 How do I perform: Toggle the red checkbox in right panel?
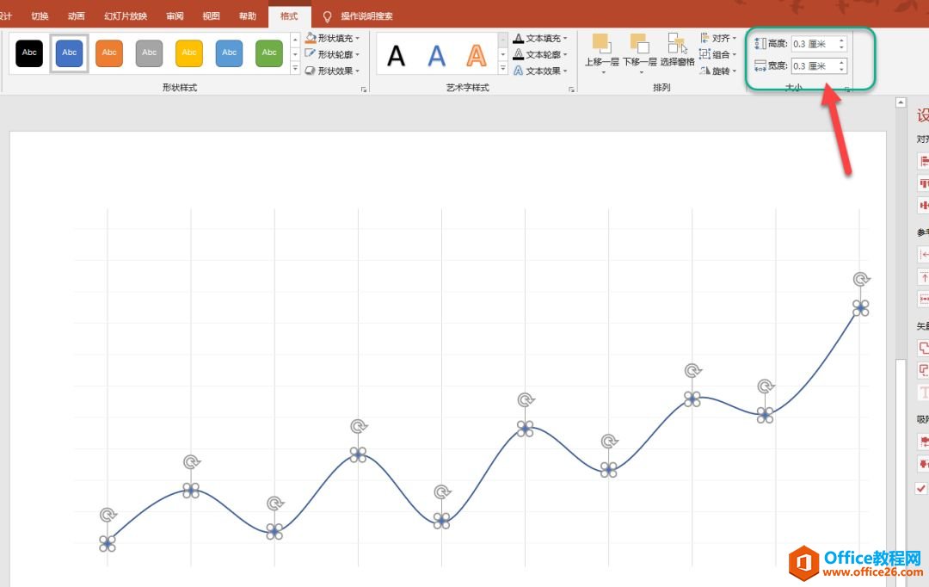922,488
